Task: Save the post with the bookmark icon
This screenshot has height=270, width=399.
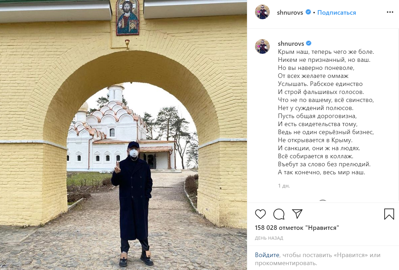Action: [389, 214]
